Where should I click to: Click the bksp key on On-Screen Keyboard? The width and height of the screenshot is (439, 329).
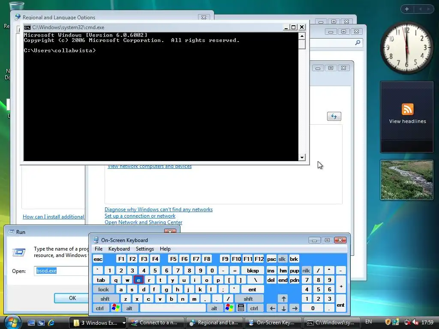253,271
